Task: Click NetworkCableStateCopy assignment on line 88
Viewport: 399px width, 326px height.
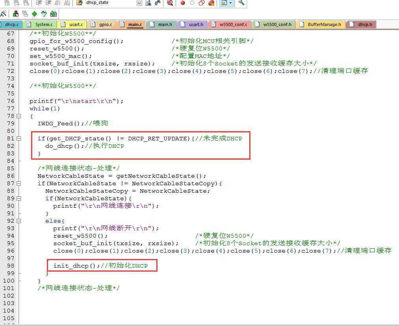Action: (128, 191)
